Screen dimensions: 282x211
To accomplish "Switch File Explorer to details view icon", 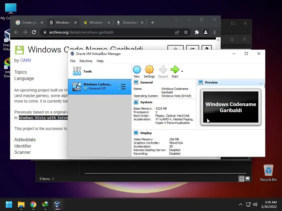I will point(242,179).
